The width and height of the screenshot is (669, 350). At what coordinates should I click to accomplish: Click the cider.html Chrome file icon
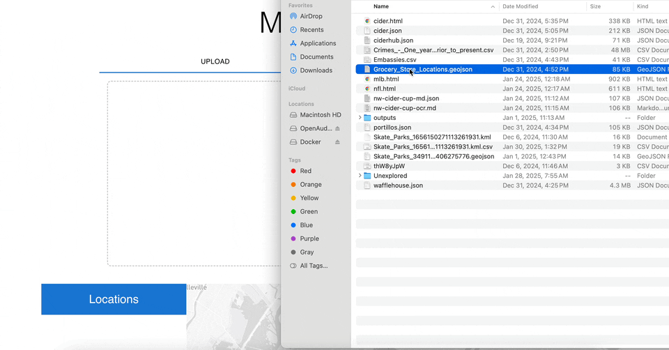367,21
